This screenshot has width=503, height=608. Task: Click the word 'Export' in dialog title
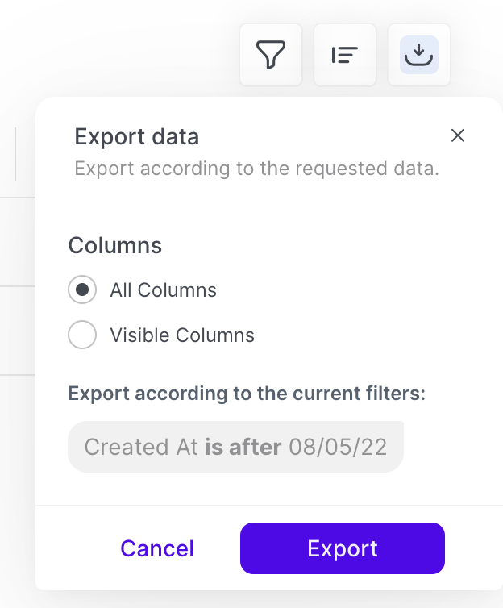103,136
